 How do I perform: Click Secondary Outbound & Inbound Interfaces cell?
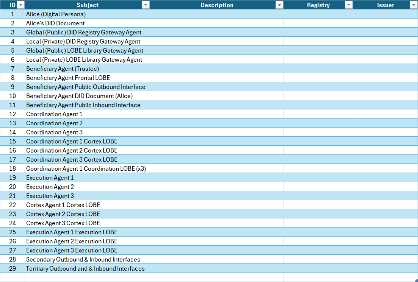pyautogui.click(x=83, y=260)
